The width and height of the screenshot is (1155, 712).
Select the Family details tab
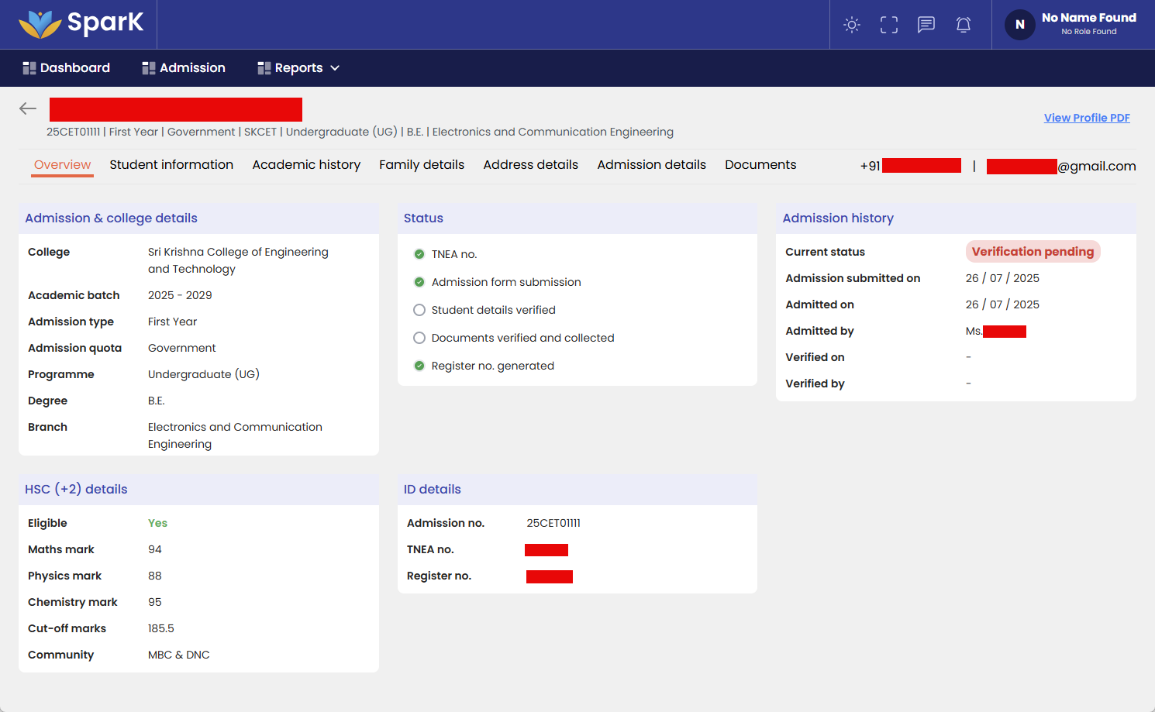422,164
